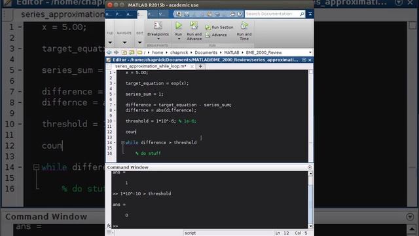The height and width of the screenshot is (236, 419).
Task: Switch to the Home ribbon tab 'H..'
Action: coord(109,14)
